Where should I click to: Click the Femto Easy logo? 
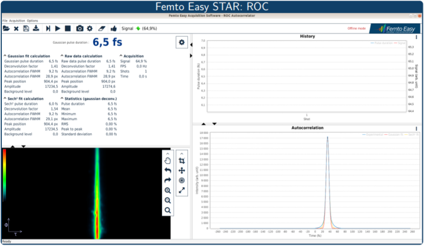[395, 29]
